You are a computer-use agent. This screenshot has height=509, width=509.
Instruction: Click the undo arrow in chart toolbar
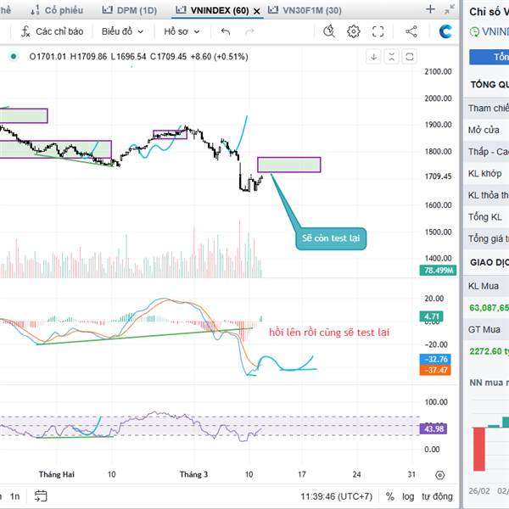[x=225, y=31]
